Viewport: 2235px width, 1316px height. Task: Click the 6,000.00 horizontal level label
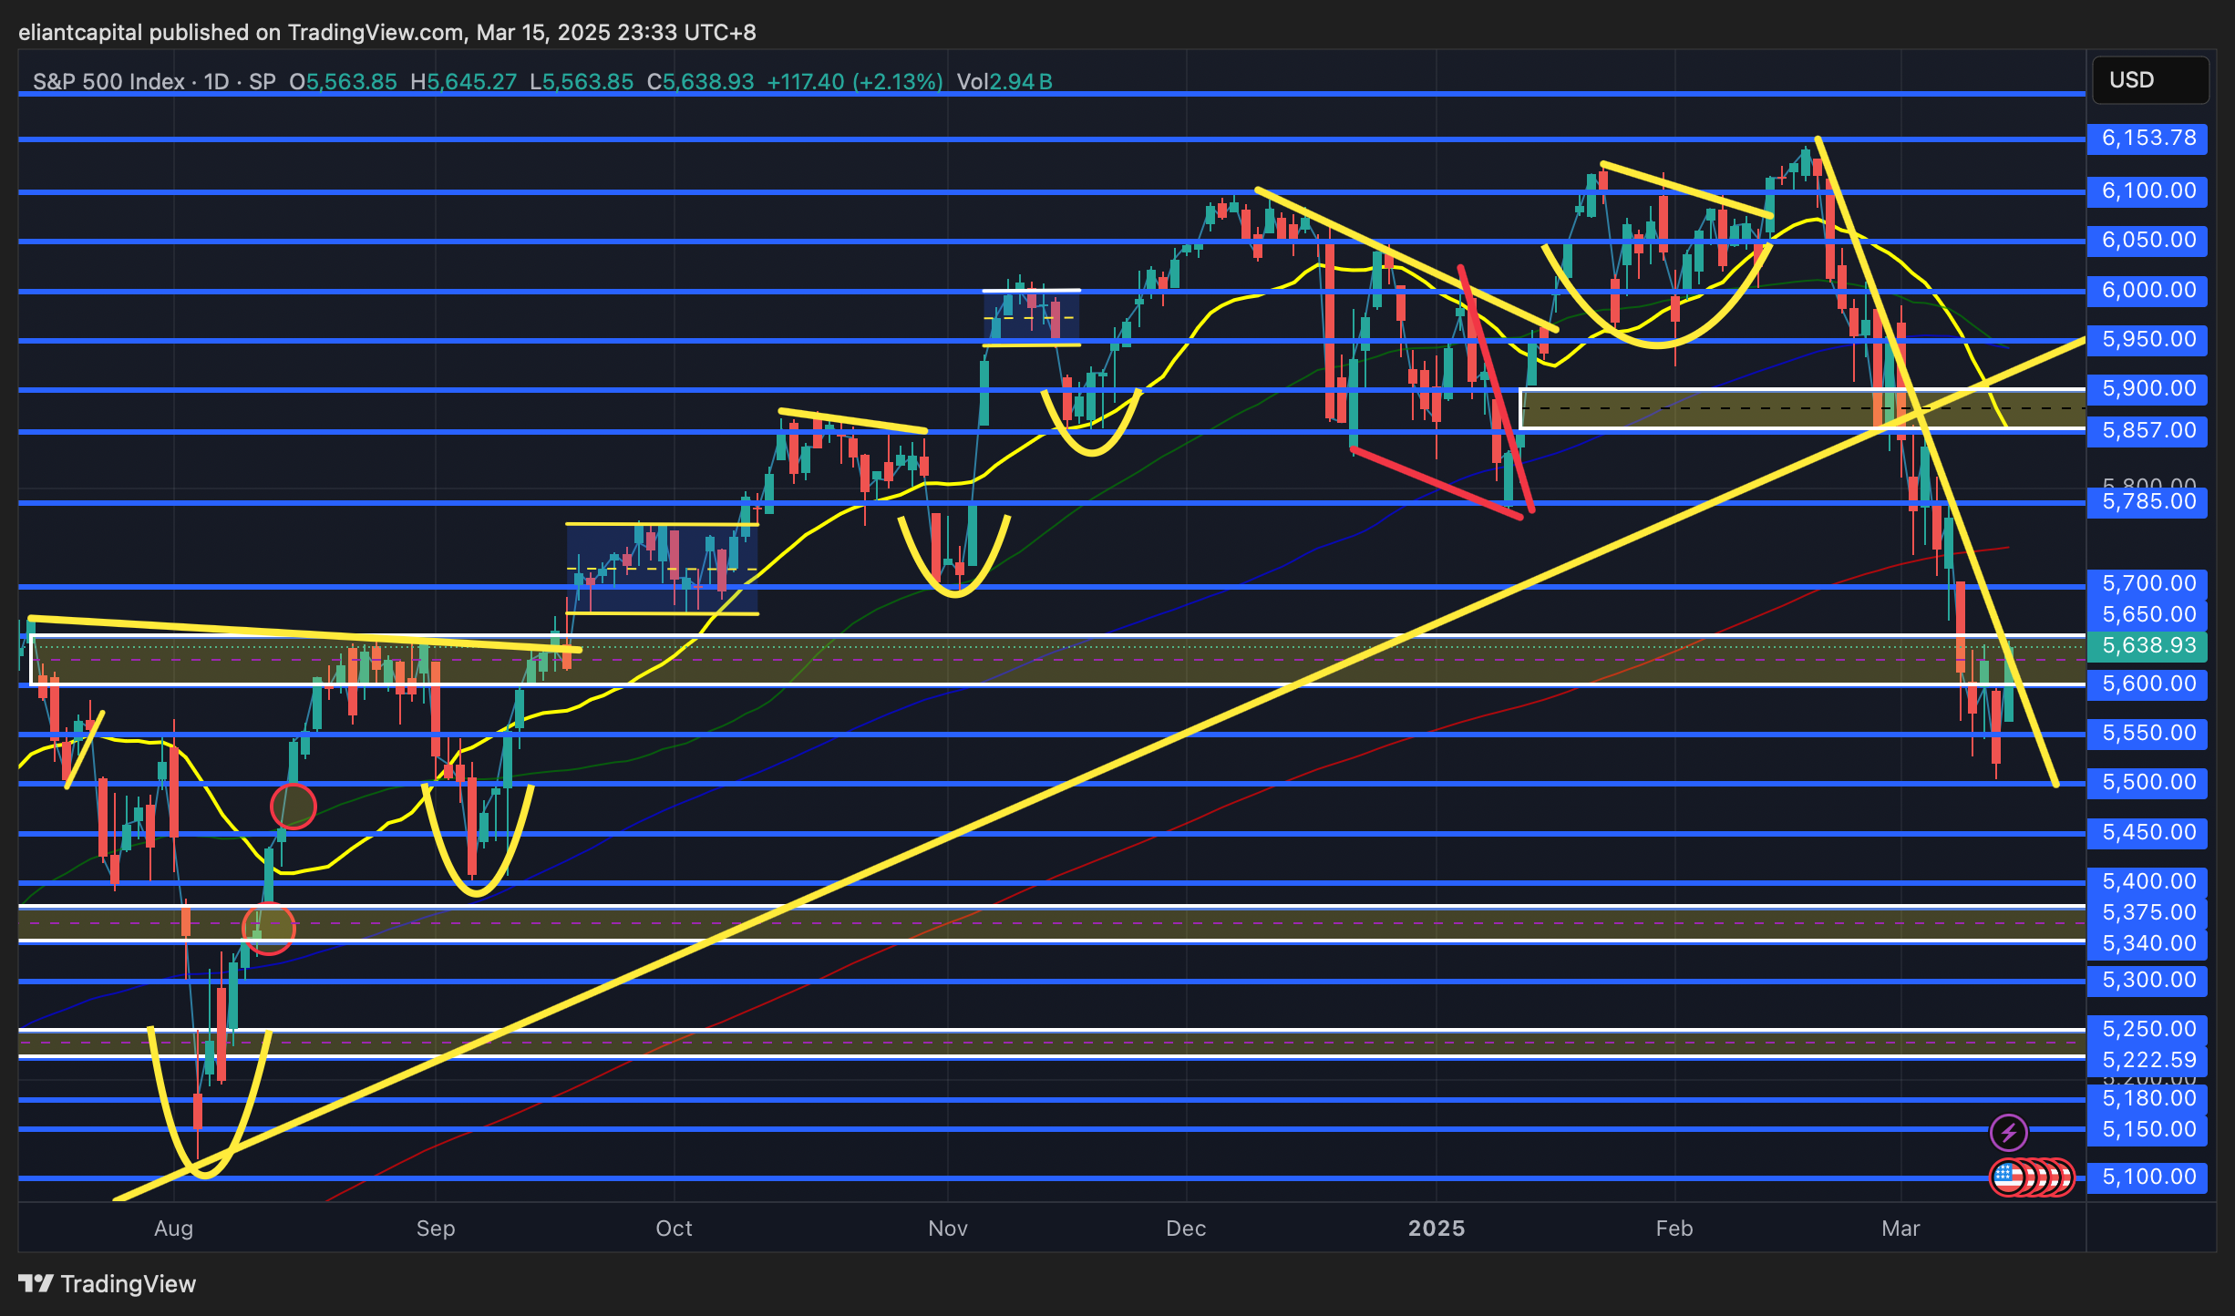[2147, 290]
